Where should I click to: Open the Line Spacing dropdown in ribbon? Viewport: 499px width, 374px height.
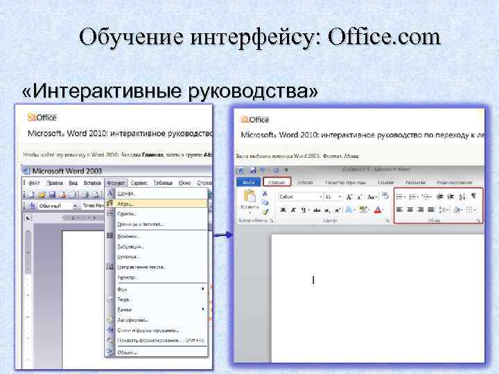444,210
